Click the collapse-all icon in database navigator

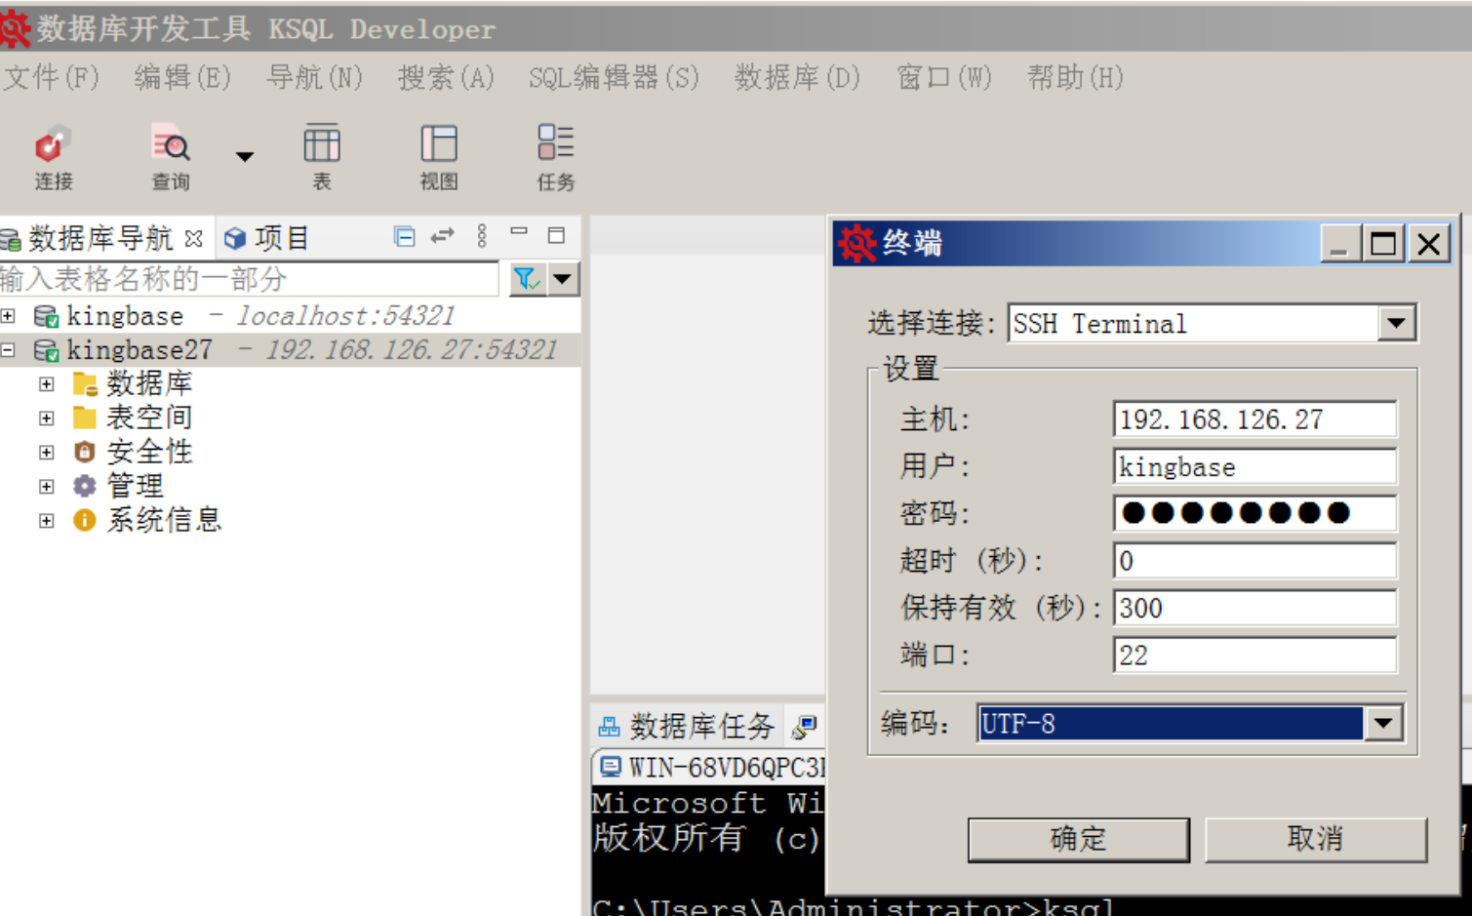(404, 235)
